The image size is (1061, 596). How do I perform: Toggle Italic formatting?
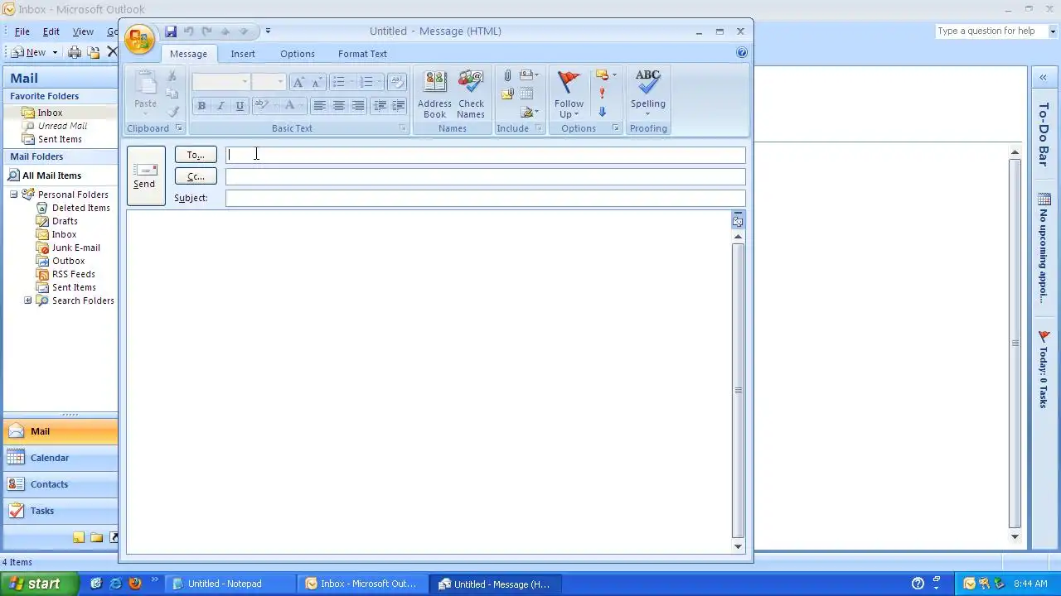220,105
